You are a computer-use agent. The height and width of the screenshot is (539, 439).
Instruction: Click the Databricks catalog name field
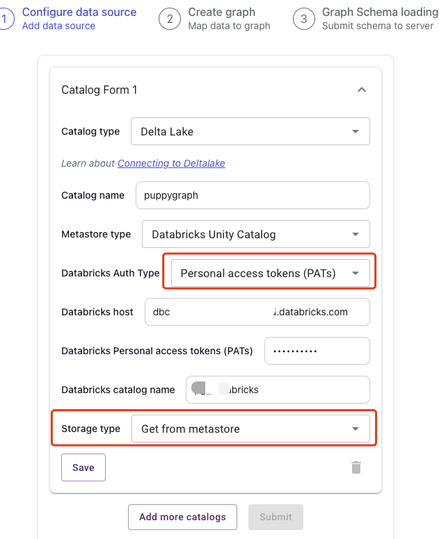278,390
